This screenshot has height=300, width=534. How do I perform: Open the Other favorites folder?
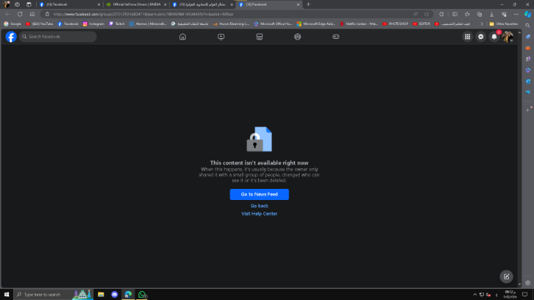(x=504, y=24)
